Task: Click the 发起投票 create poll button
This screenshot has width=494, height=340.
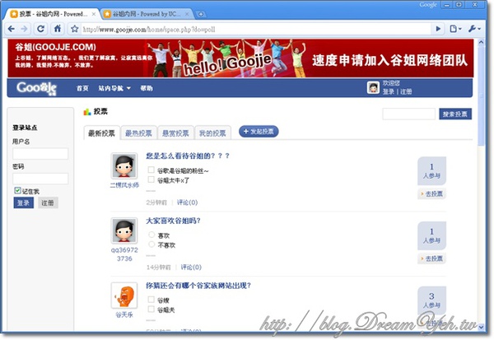Action: [x=259, y=132]
